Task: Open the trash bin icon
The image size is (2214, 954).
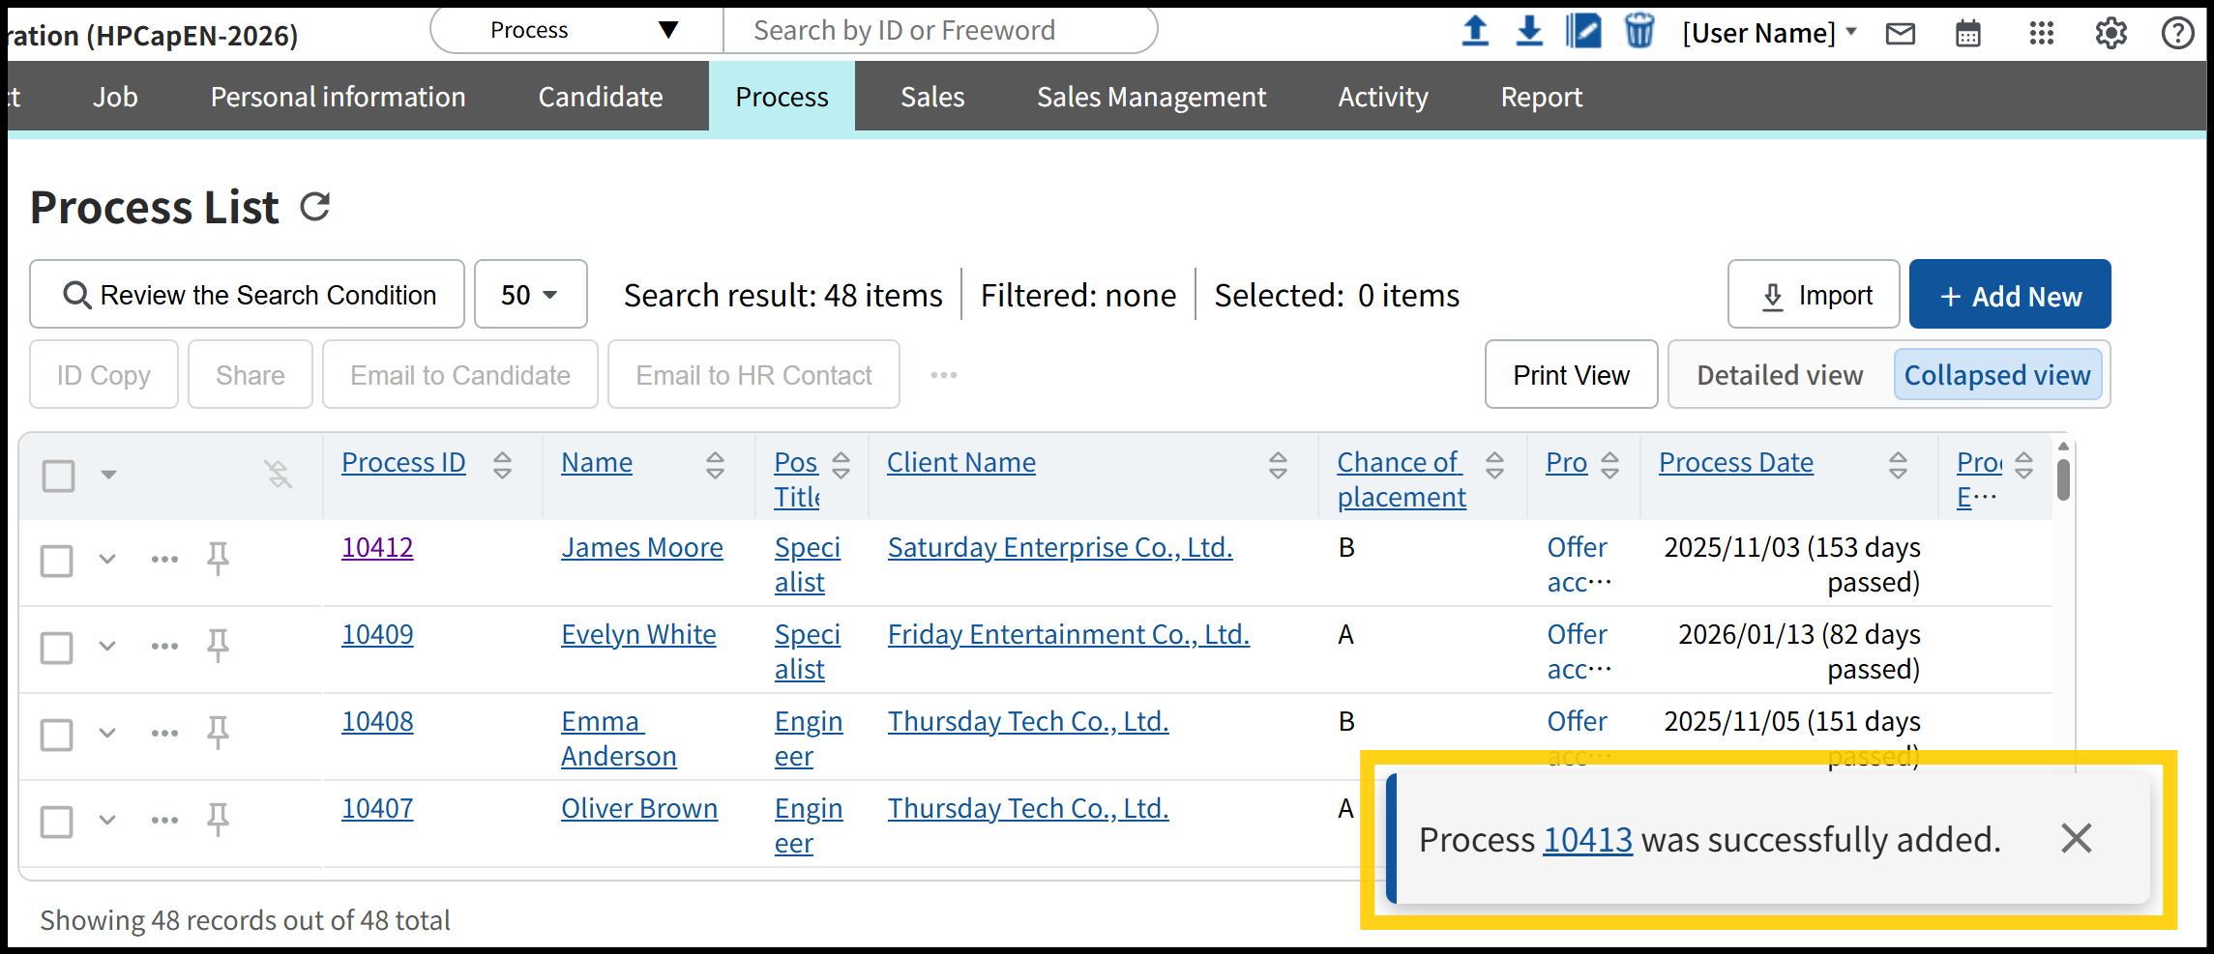Action: click(x=1638, y=32)
